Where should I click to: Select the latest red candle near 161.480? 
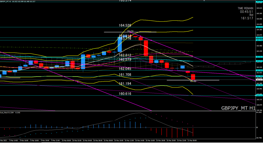point(193,77)
